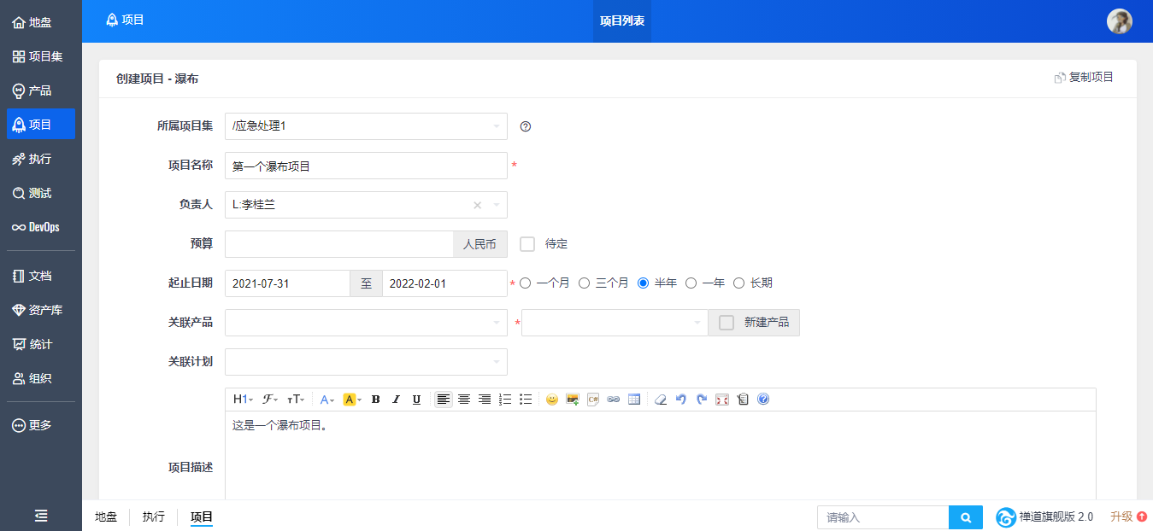Collapse the left sidebar menu
This screenshot has height=531, width=1153.
point(41,515)
